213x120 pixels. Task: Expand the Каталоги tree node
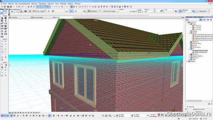coord(189,54)
